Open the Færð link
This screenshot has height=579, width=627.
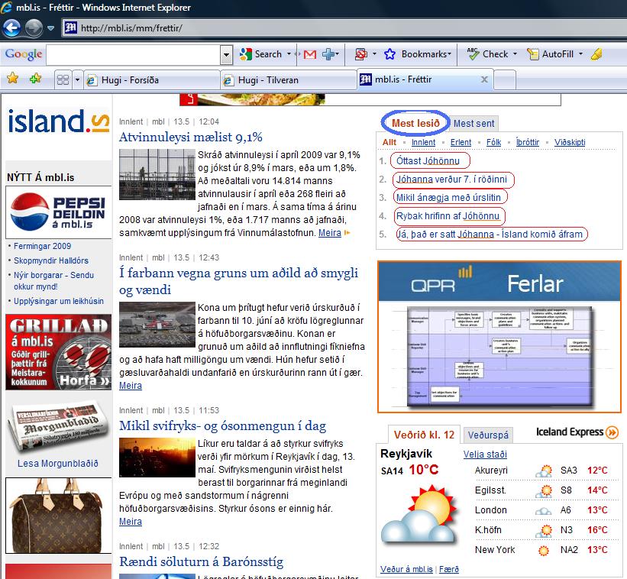448,569
